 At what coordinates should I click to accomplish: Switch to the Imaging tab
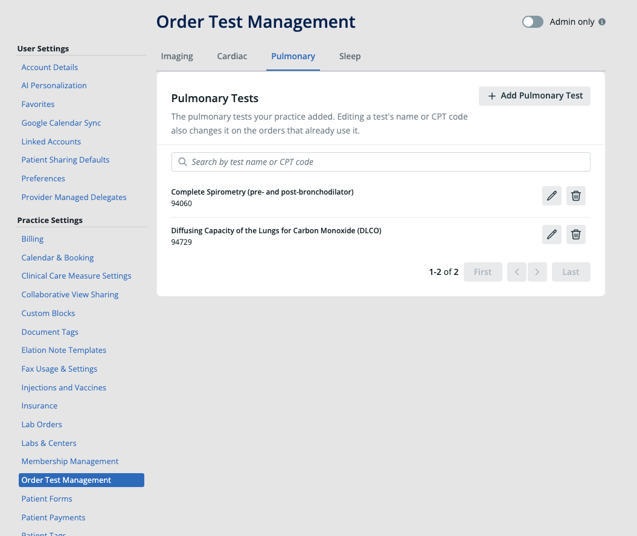pyautogui.click(x=177, y=56)
